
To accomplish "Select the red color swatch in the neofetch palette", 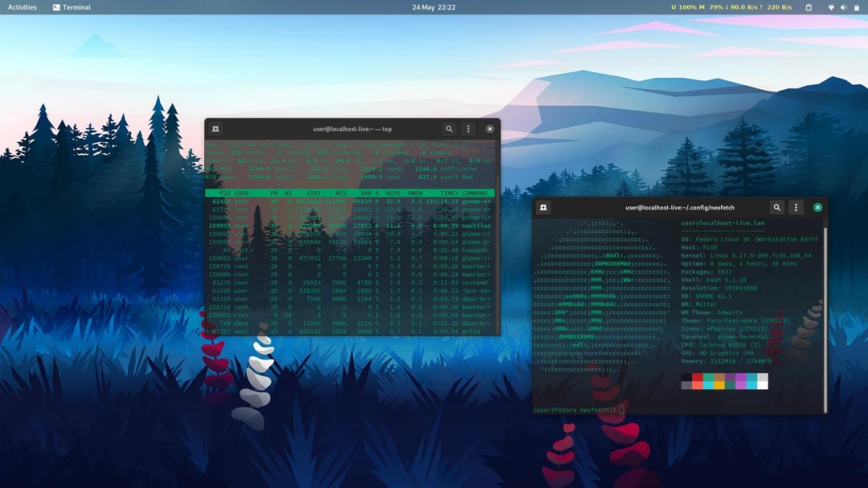I will (698, 377).
